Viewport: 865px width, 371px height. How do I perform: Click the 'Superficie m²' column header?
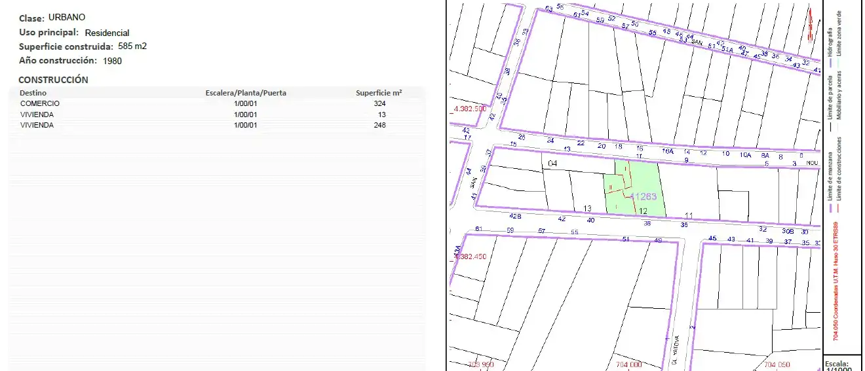click(379, 93)
